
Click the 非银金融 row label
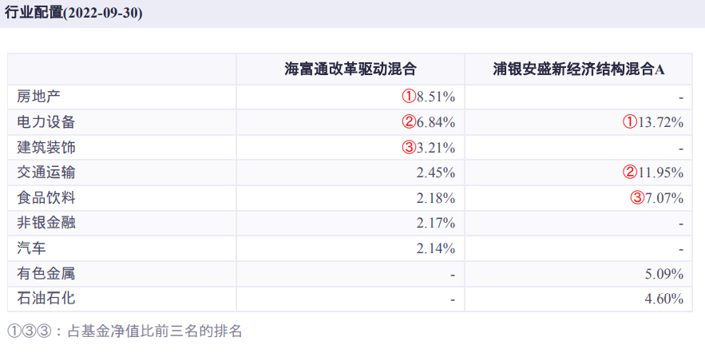[x=46, y=223]
